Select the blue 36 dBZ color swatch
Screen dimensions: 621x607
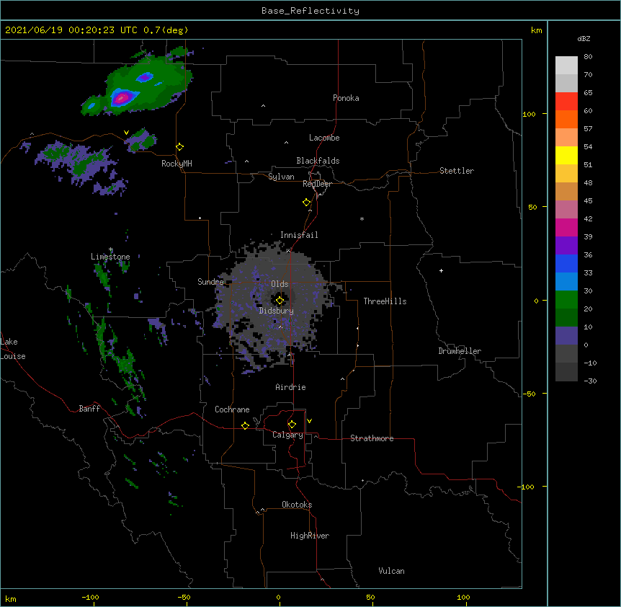click(566, 263)
